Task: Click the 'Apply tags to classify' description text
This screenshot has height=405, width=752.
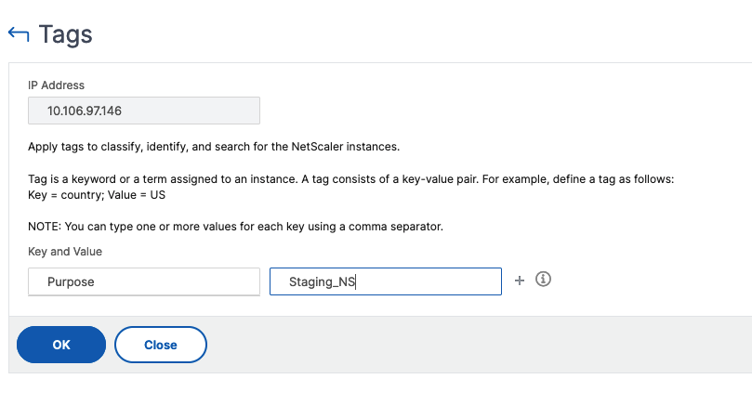Action: pyautogui.click(x=214, y=147)
